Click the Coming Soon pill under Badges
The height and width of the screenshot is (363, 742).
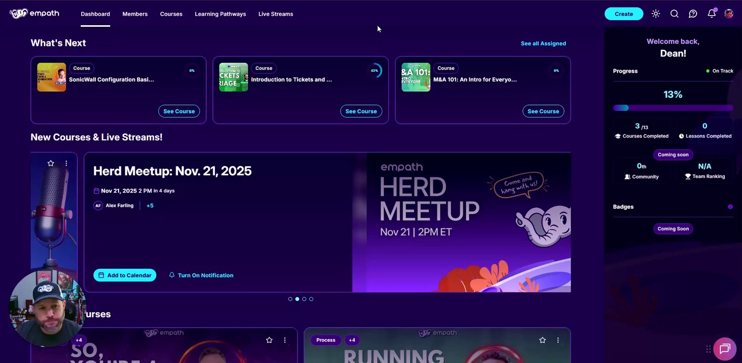[x=673, y=229]
